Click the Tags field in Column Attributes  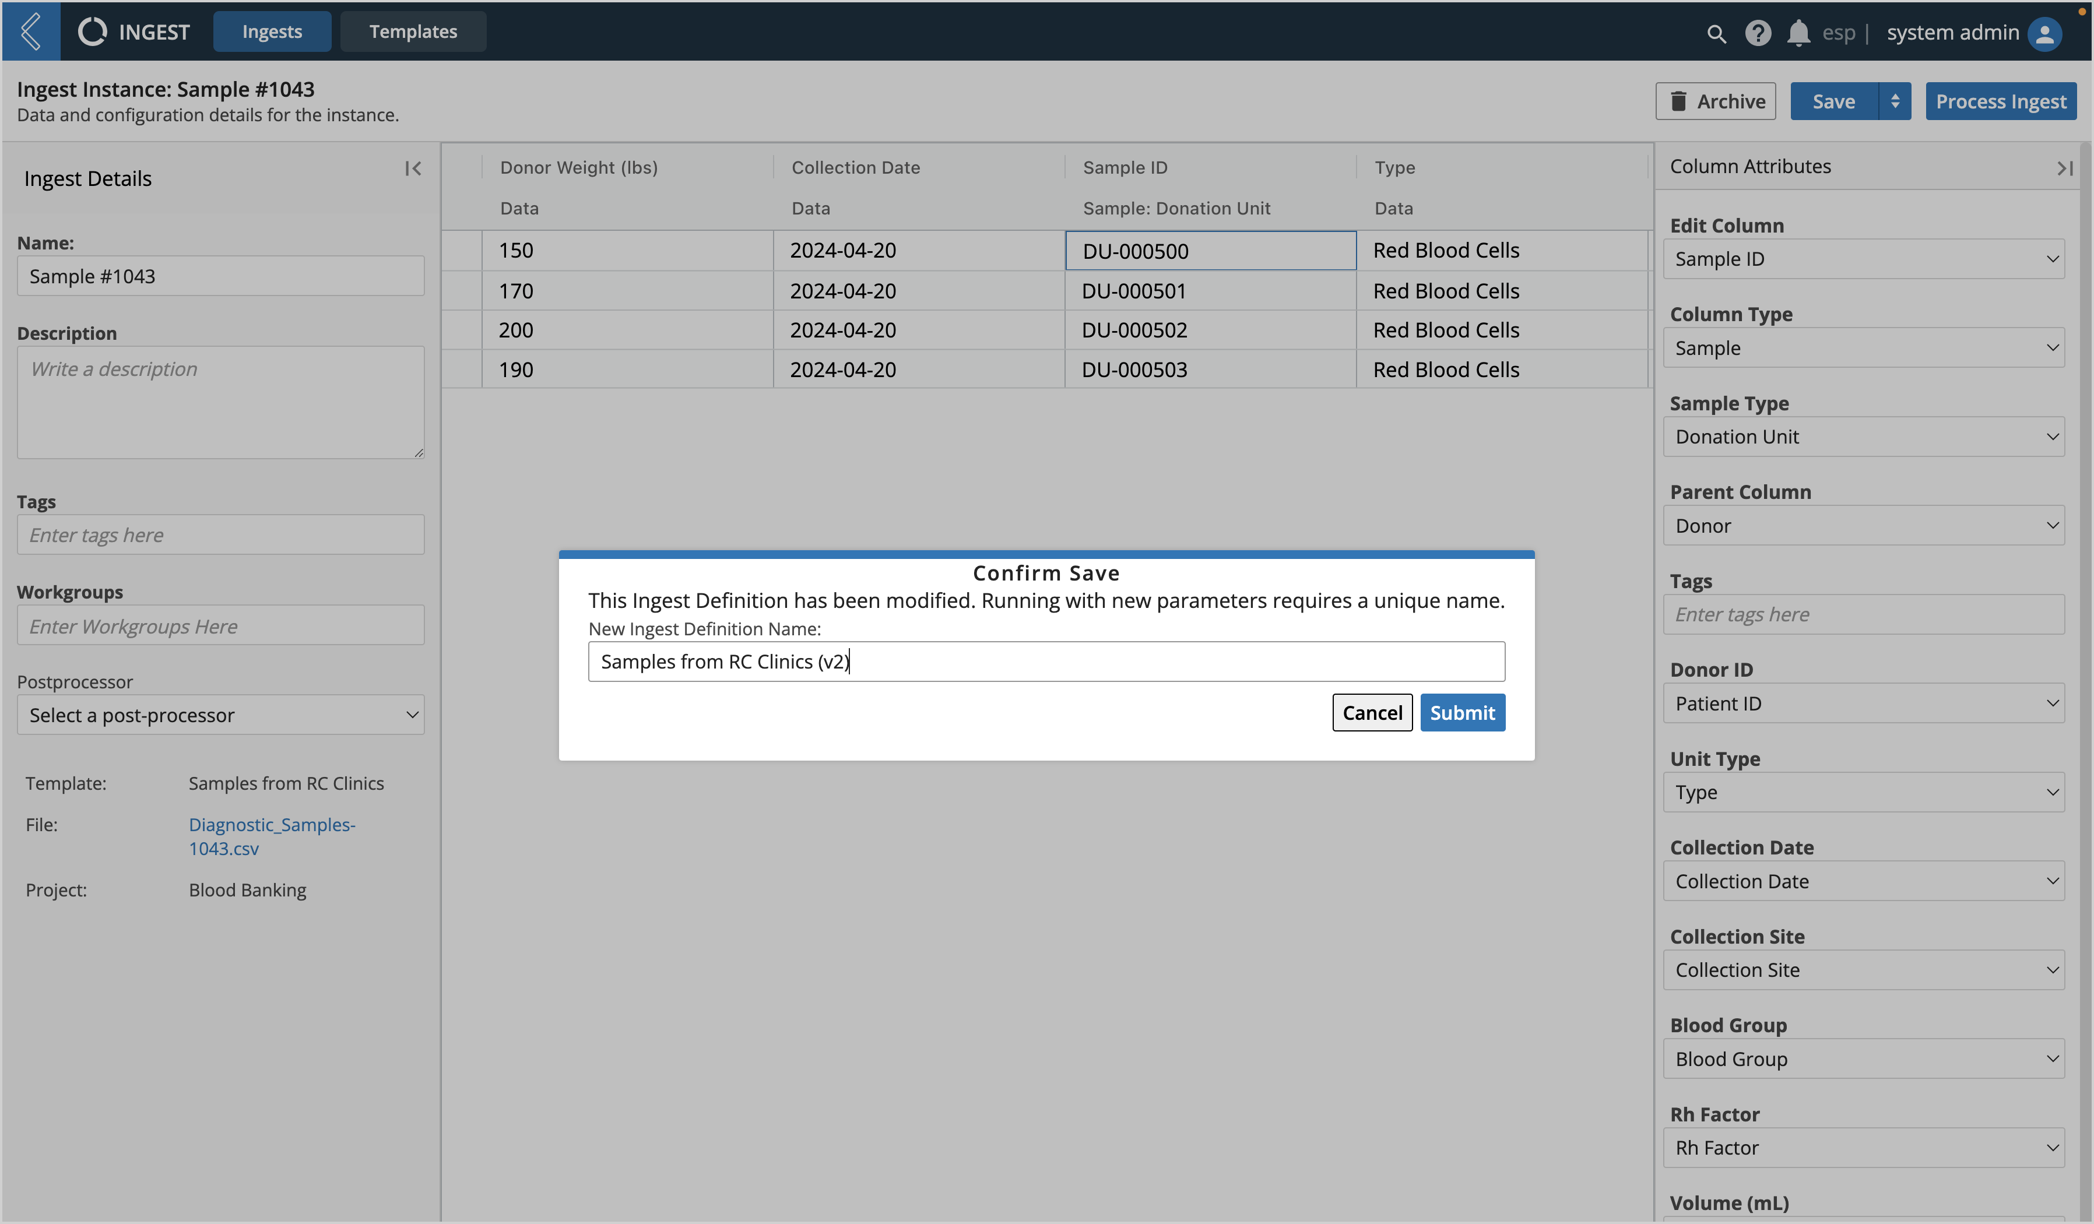pyautogui.click(x=1863, y=614)
